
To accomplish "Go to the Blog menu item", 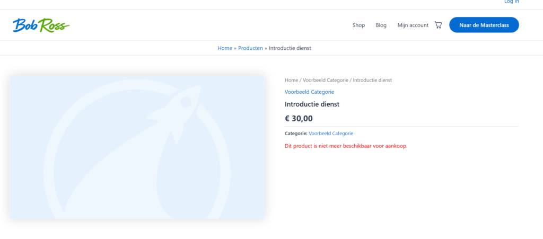I will coord(381,25).
